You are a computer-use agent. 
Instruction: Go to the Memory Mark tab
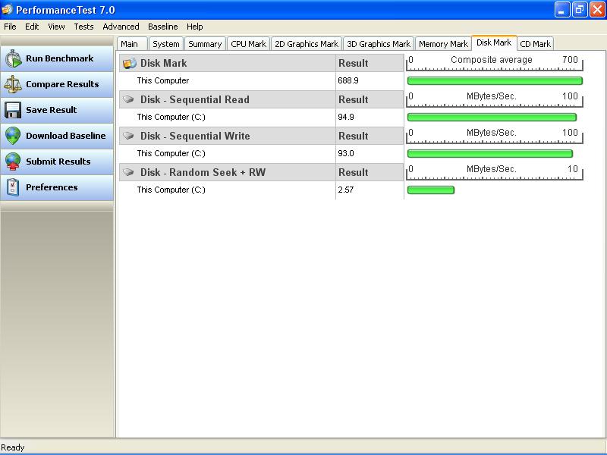coord(443,44)
